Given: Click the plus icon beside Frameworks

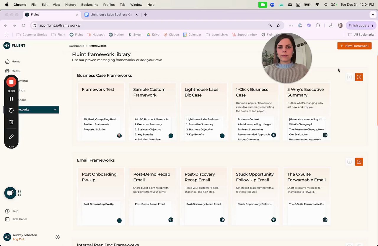Looking at the screenshot, I should (55, 110).
